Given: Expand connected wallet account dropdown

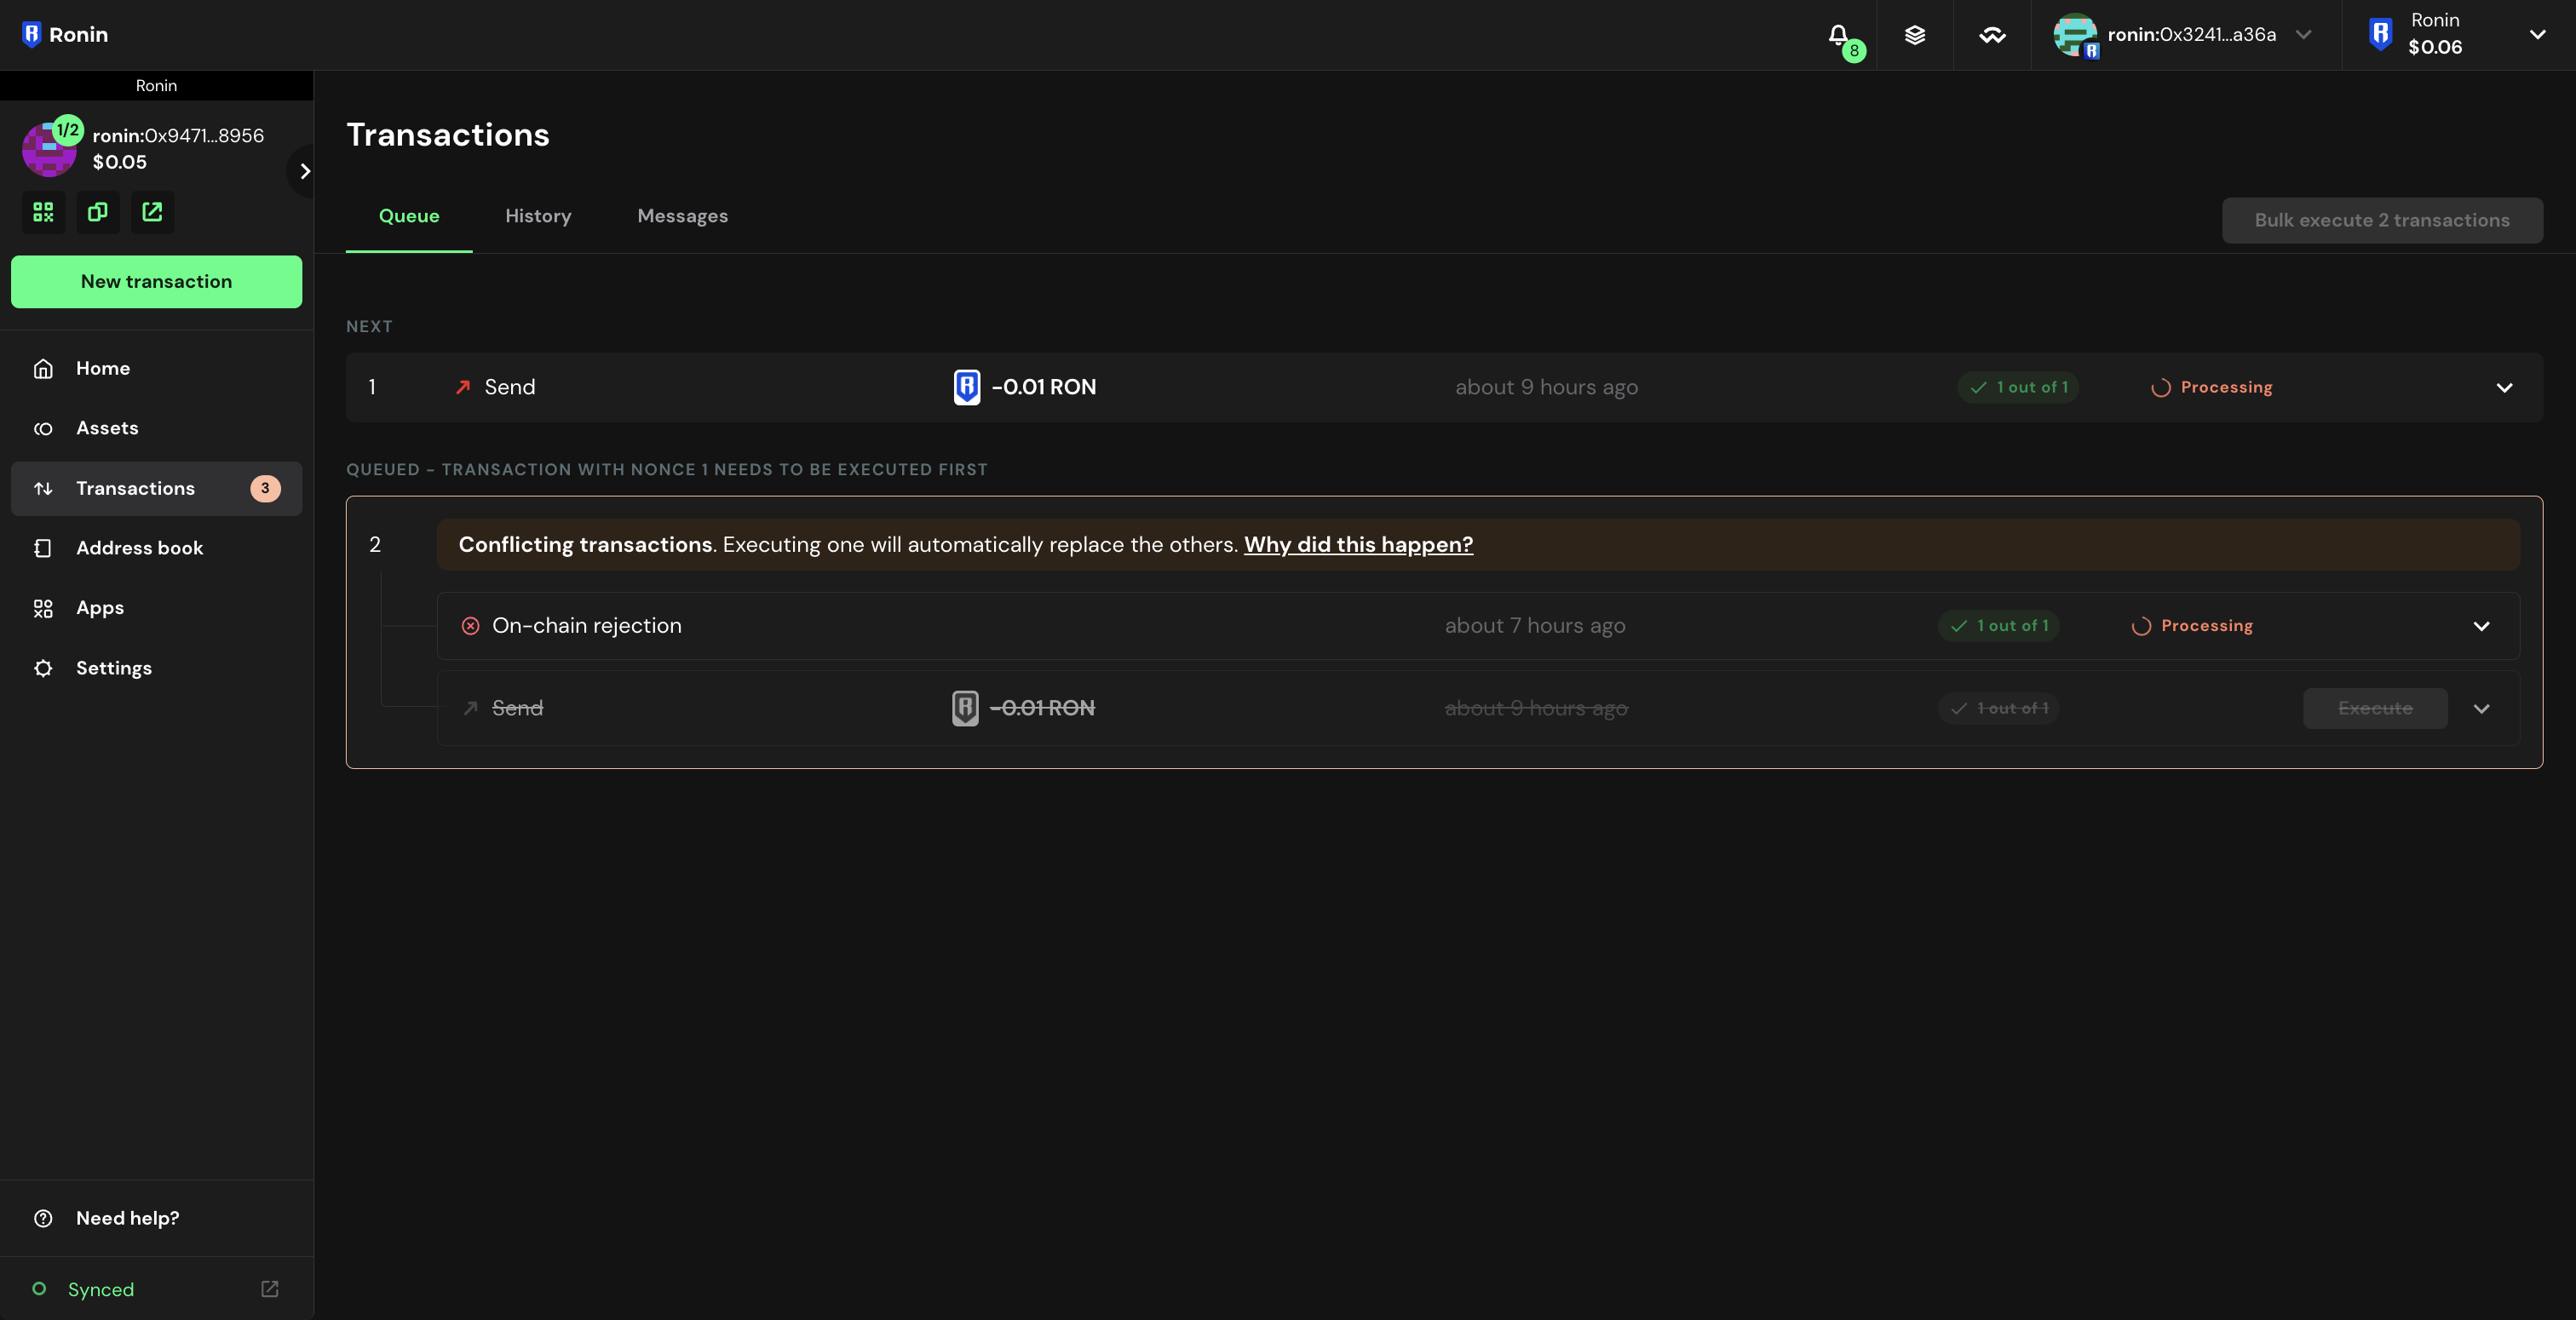Looking at the screenshot, I should (x=2304, y=35).
